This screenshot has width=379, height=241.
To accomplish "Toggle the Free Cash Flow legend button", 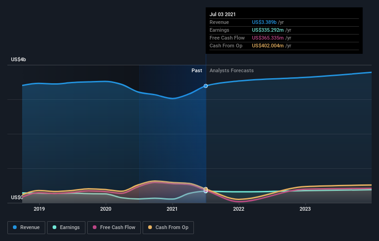I will 114,228.
